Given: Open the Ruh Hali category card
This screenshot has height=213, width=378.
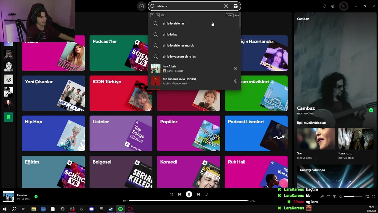Looking at the screenshot, I should coord(256,172).
